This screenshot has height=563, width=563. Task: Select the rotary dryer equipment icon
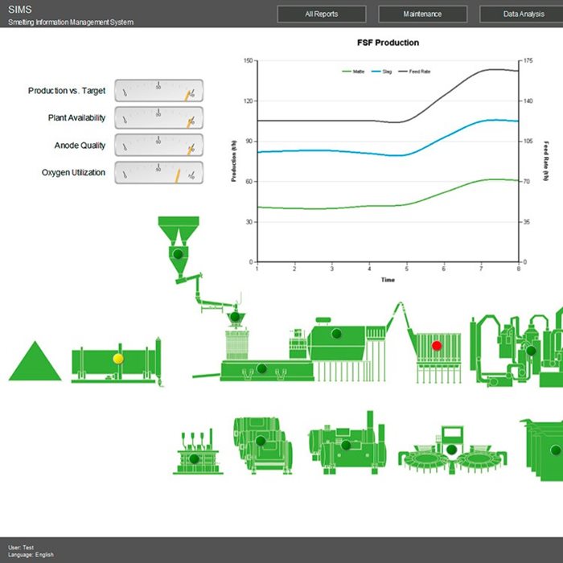coord(117,363)
